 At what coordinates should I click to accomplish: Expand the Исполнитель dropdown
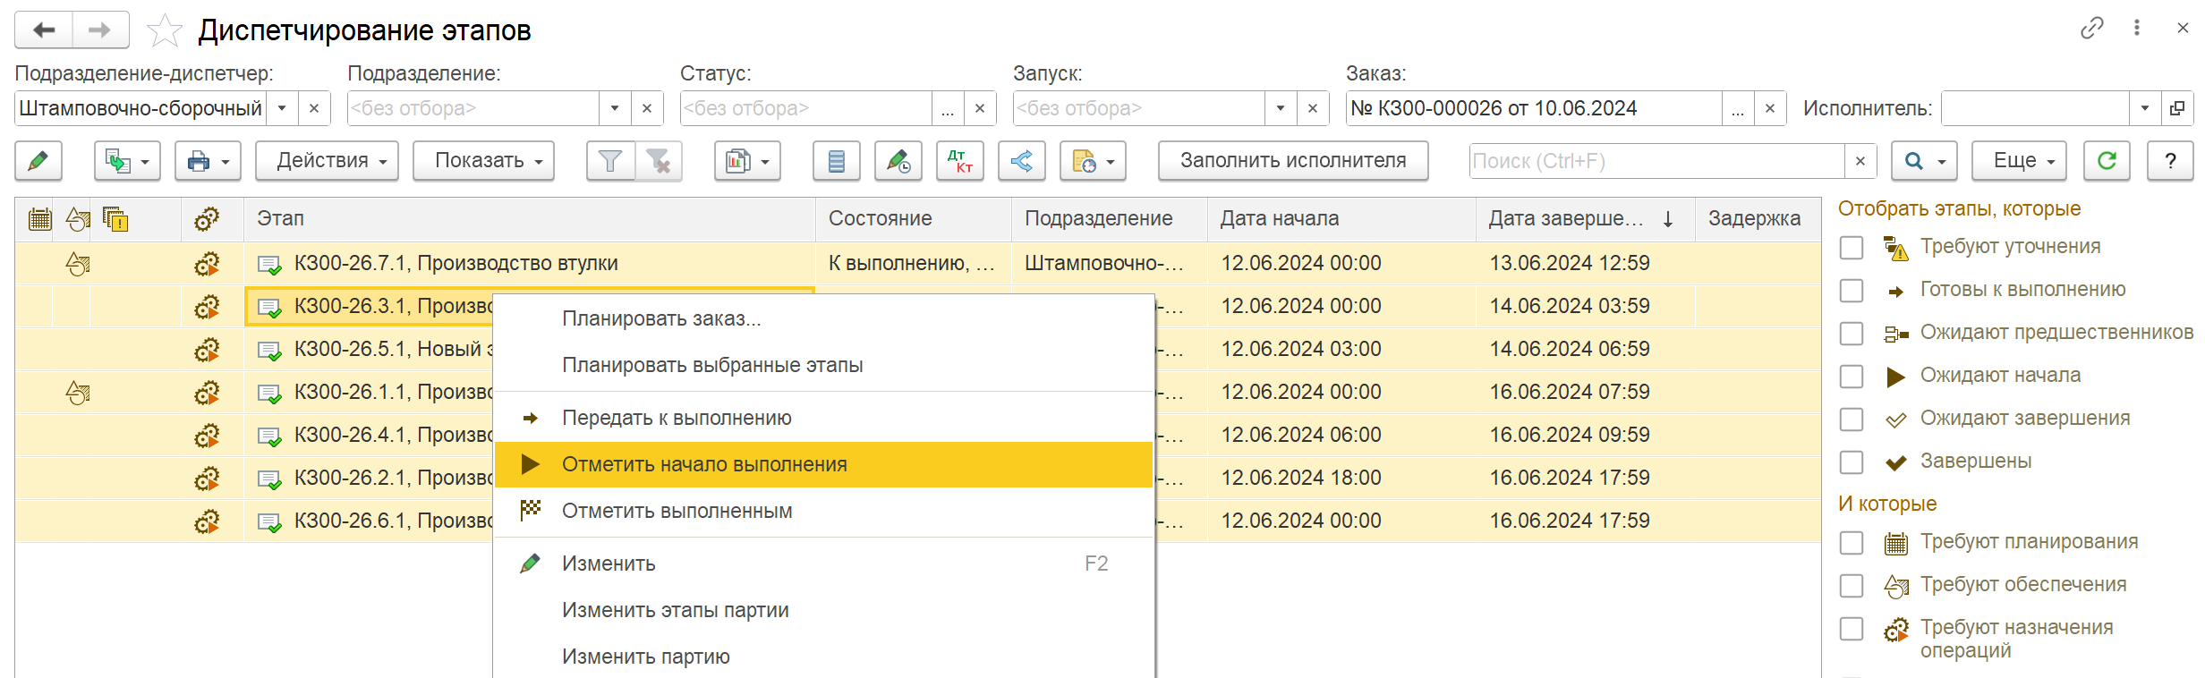point(2145,108)
